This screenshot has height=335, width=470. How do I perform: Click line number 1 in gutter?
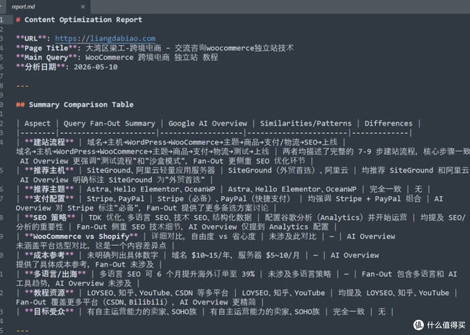(2, 20)
